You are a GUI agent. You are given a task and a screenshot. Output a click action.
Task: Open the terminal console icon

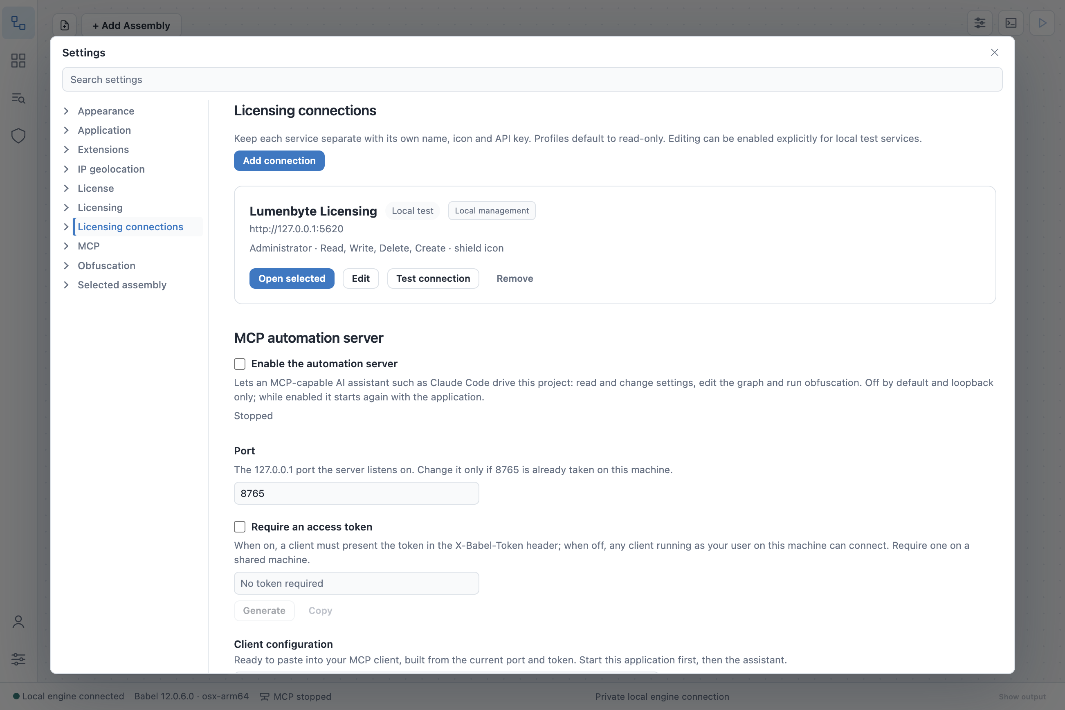click(x=1011, y=22)
